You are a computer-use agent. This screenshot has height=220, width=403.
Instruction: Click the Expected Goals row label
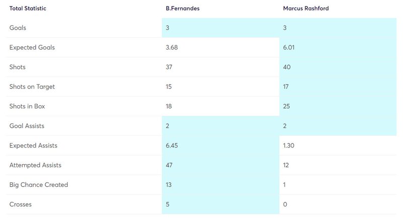(x=32, y=47)
